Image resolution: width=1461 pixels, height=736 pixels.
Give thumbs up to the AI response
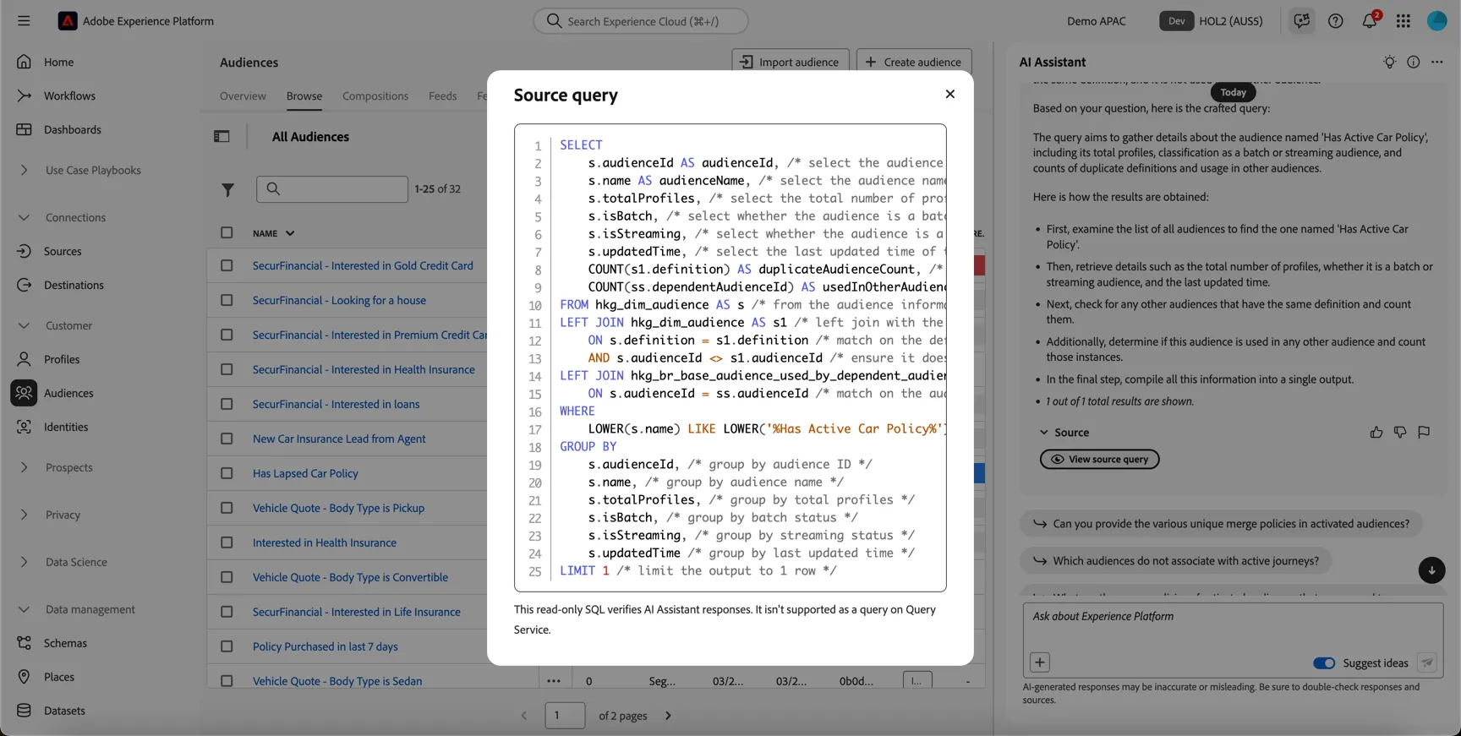tap(1376, 432)
